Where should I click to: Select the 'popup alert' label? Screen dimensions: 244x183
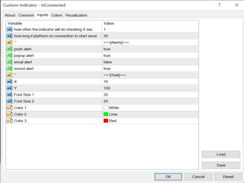tap(24, 56)
